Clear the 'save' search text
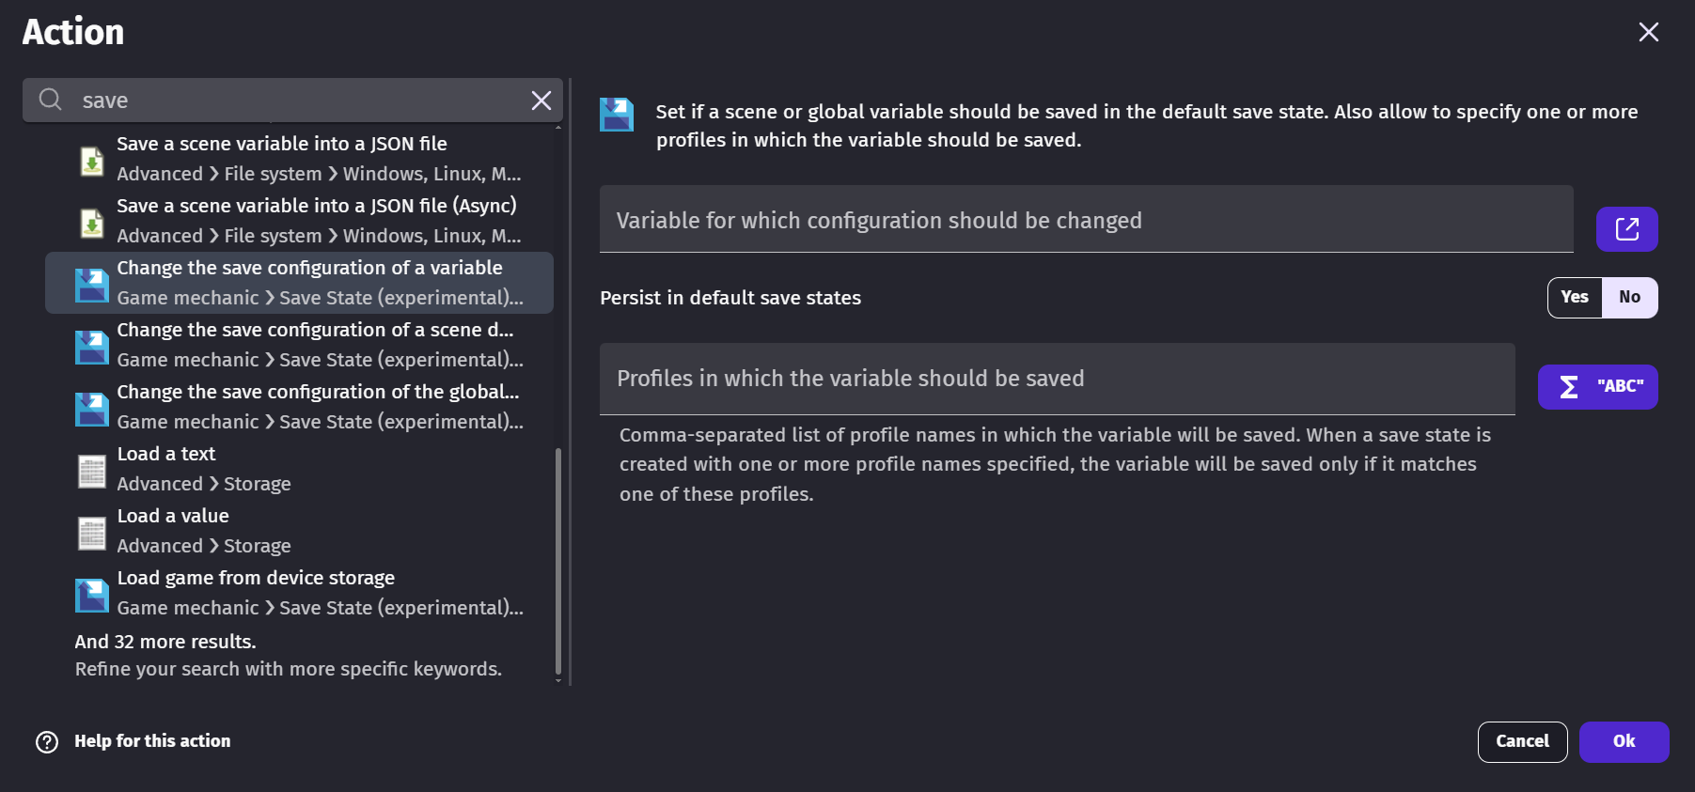 tap(541, 101)
